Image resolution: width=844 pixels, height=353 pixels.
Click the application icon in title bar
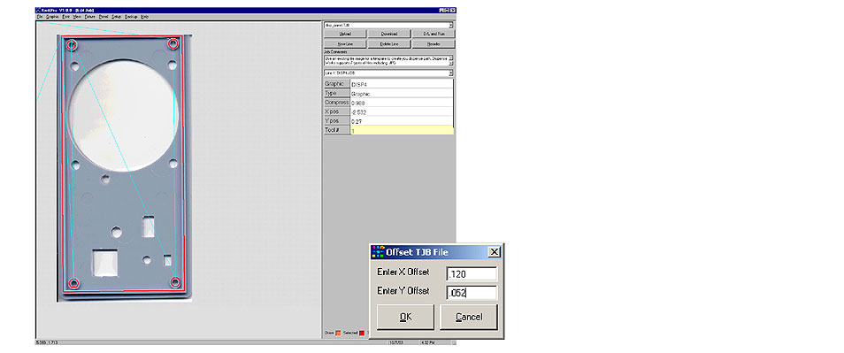pyautogui.click(x=38, y=11)
